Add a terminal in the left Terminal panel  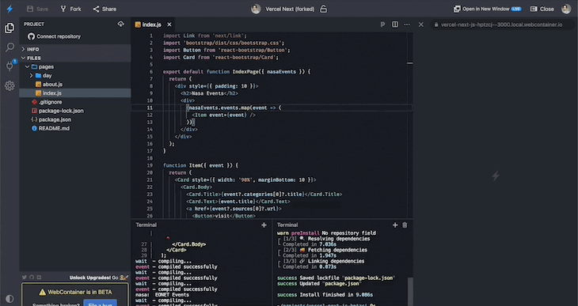pyautogui.click(x=264, y=225)
